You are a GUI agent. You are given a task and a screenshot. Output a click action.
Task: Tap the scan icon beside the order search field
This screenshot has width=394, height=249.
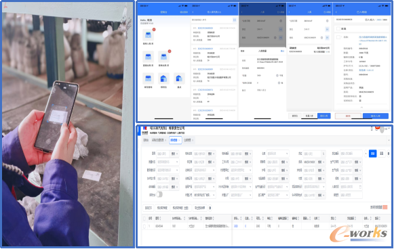[235, 20]
